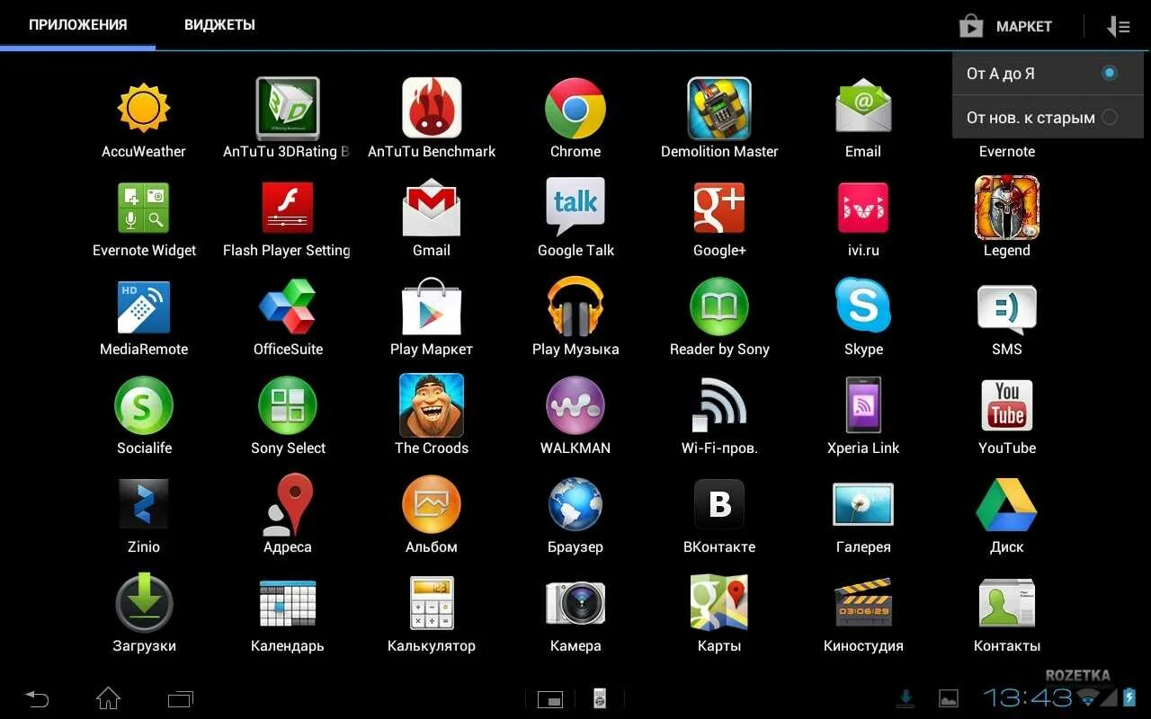Open Загрузки downloads app
This screenshot has height=719, width=1151.
[144, 603]
